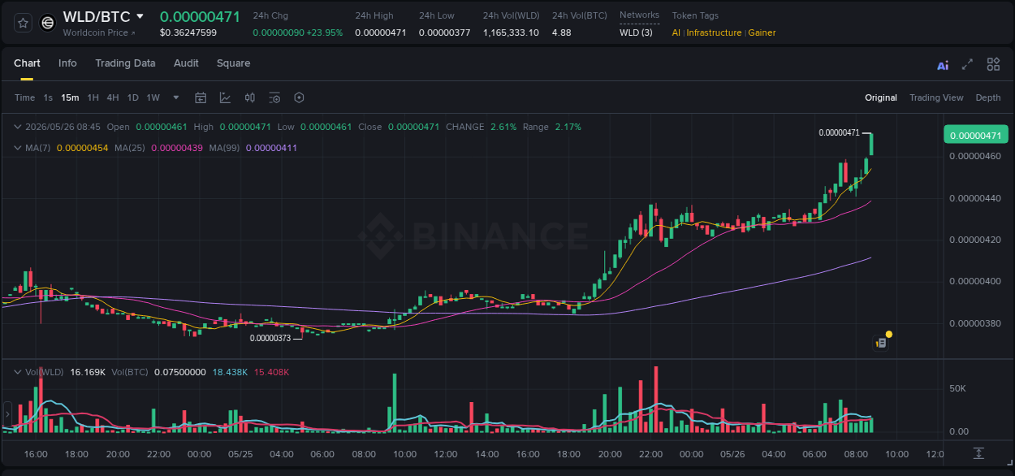Viewport: 1015px width, 476px height.
Task: Open the Worldcoin Price link
Action: (99, 32)
